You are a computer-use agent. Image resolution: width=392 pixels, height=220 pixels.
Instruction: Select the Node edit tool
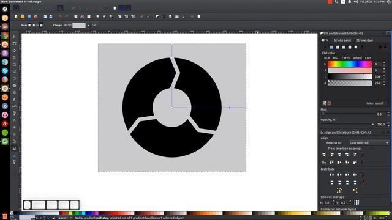14,43
